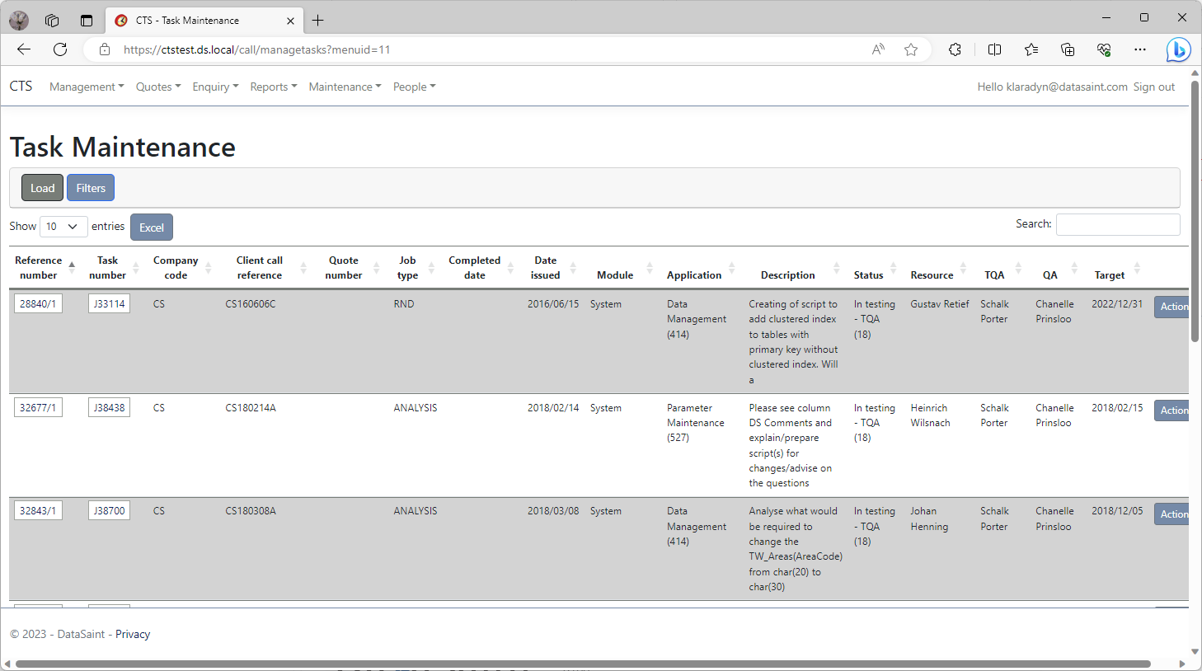
Task: Toggle split screen icon
Action: click(994, 49)
